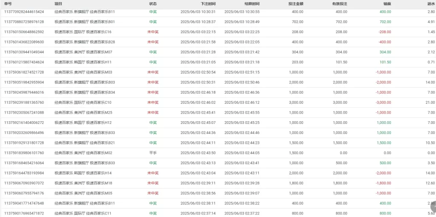436x217 pixels.
Task: Click project 极速百家乐 美洲厅 极速百家乐M07
Action: [83, 52]
